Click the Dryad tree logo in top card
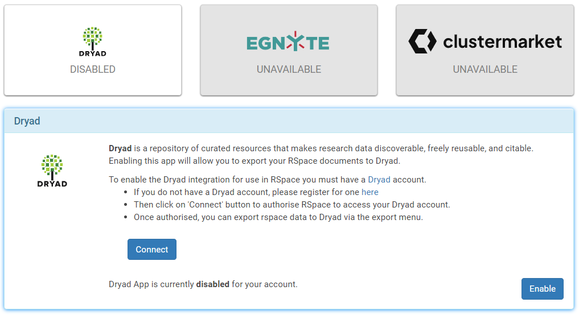This screenshot has width=579, height=315. pos(93,42)
